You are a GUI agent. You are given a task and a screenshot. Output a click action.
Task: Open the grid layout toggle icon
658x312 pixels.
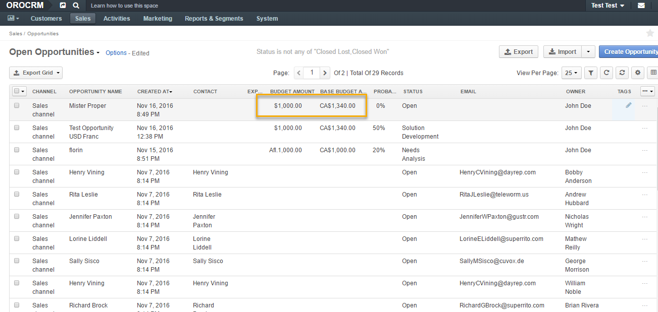point(653,73)
